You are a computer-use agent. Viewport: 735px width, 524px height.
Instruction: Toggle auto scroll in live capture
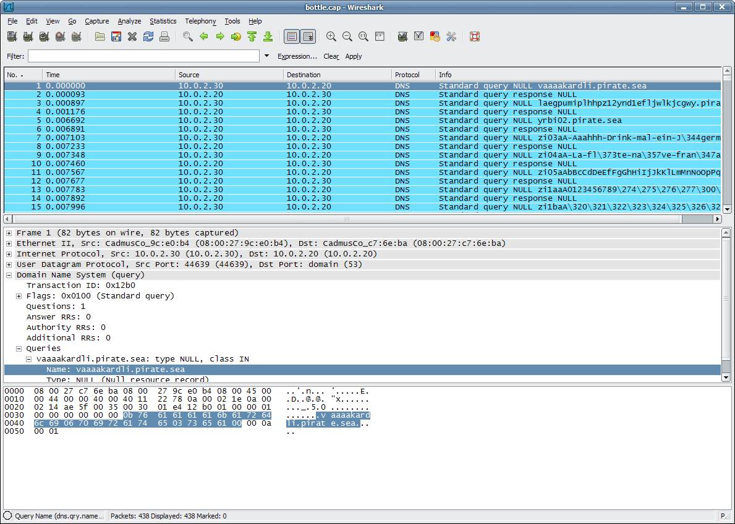coord(308,37)
